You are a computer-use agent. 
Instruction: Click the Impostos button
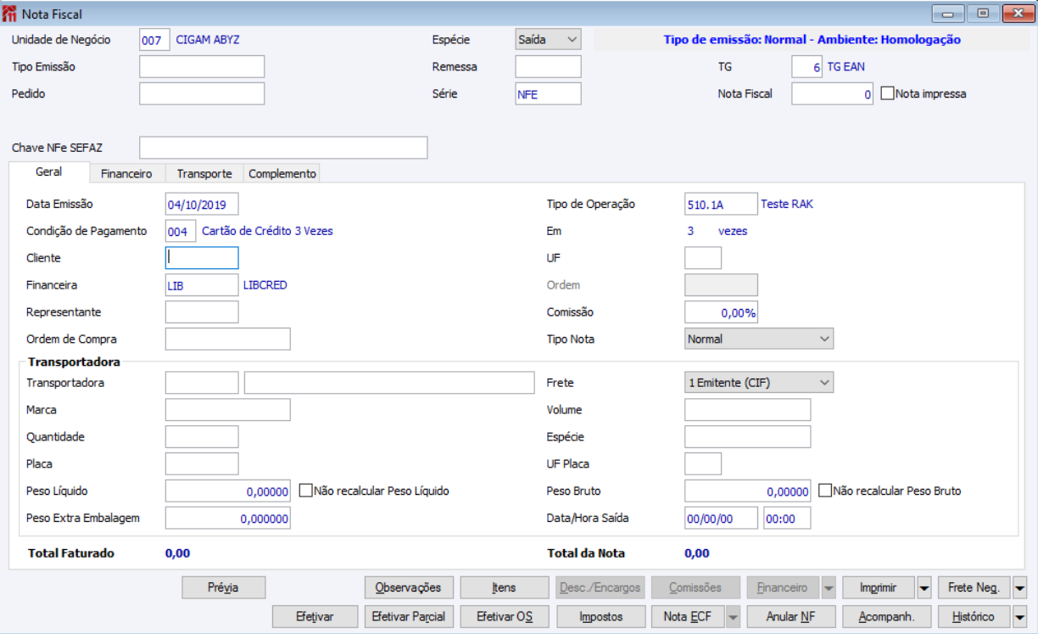pyautogui.click(x=601, y=616)
